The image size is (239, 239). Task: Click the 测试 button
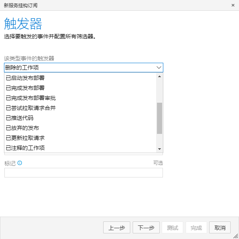click(x=172, y=227)
